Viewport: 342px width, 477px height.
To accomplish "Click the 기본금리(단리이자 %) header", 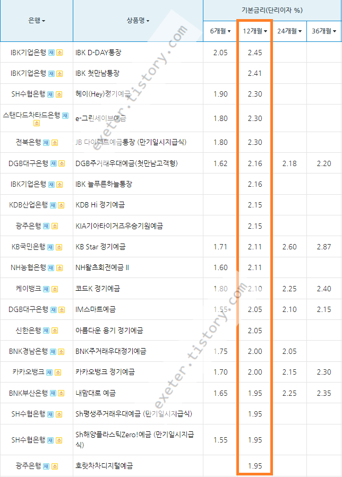I will pos(272,10).
